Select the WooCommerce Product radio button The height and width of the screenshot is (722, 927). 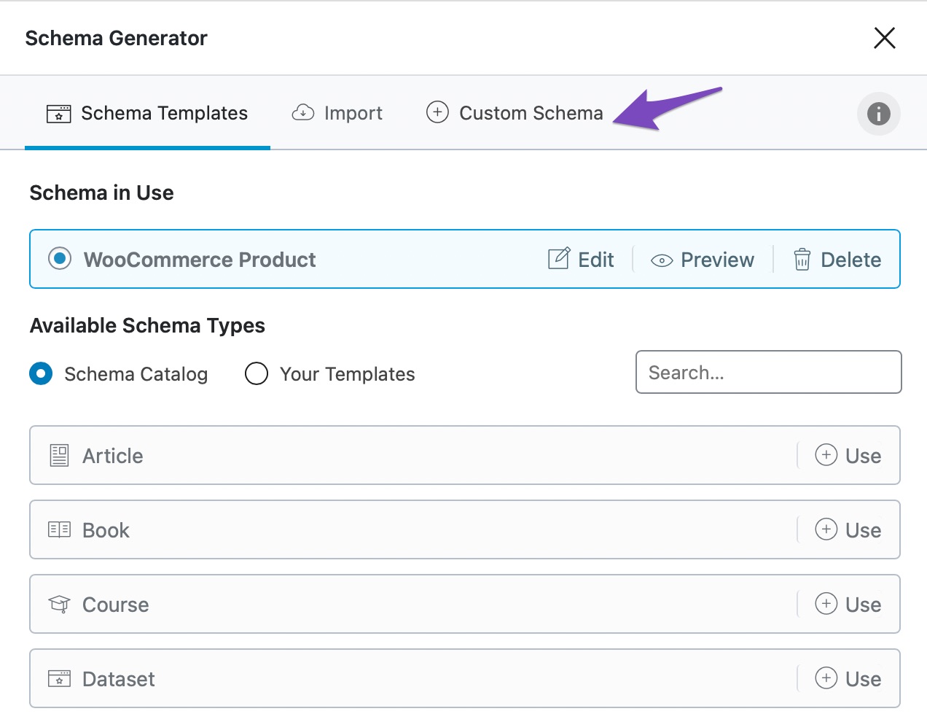point(60,259)
